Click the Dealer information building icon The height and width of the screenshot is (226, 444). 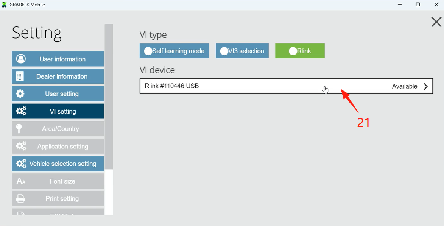pos(20,76)
